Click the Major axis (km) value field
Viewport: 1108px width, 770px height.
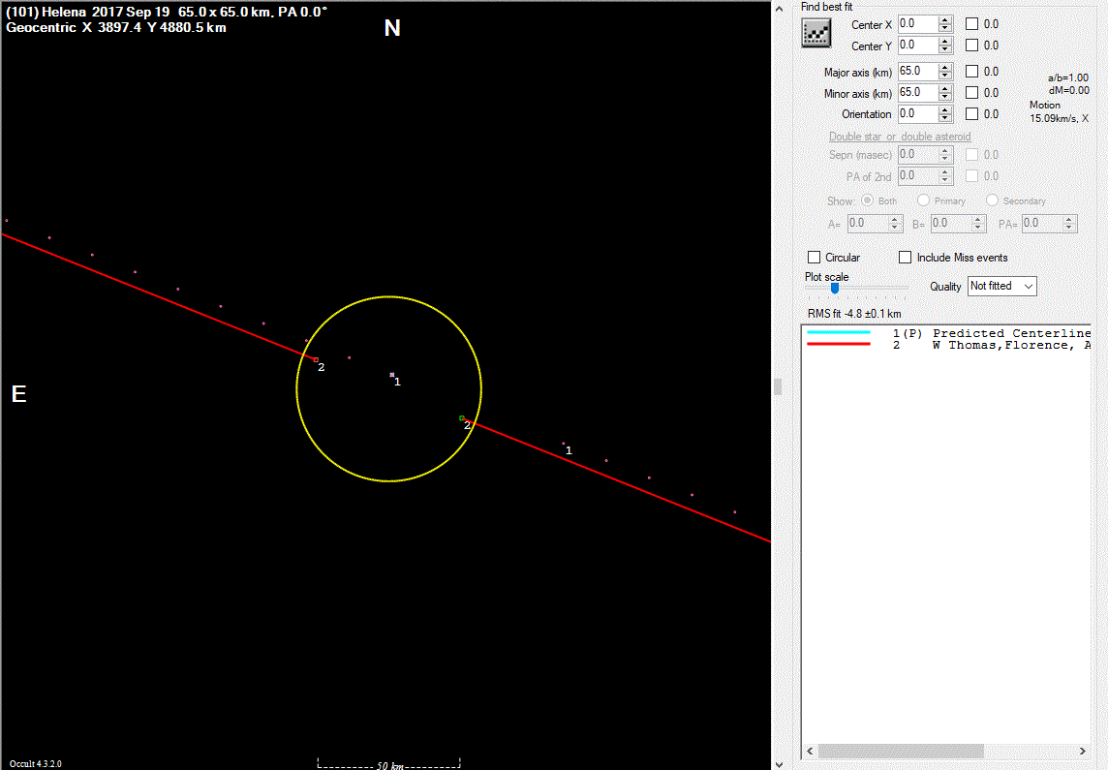coord(918,72)
